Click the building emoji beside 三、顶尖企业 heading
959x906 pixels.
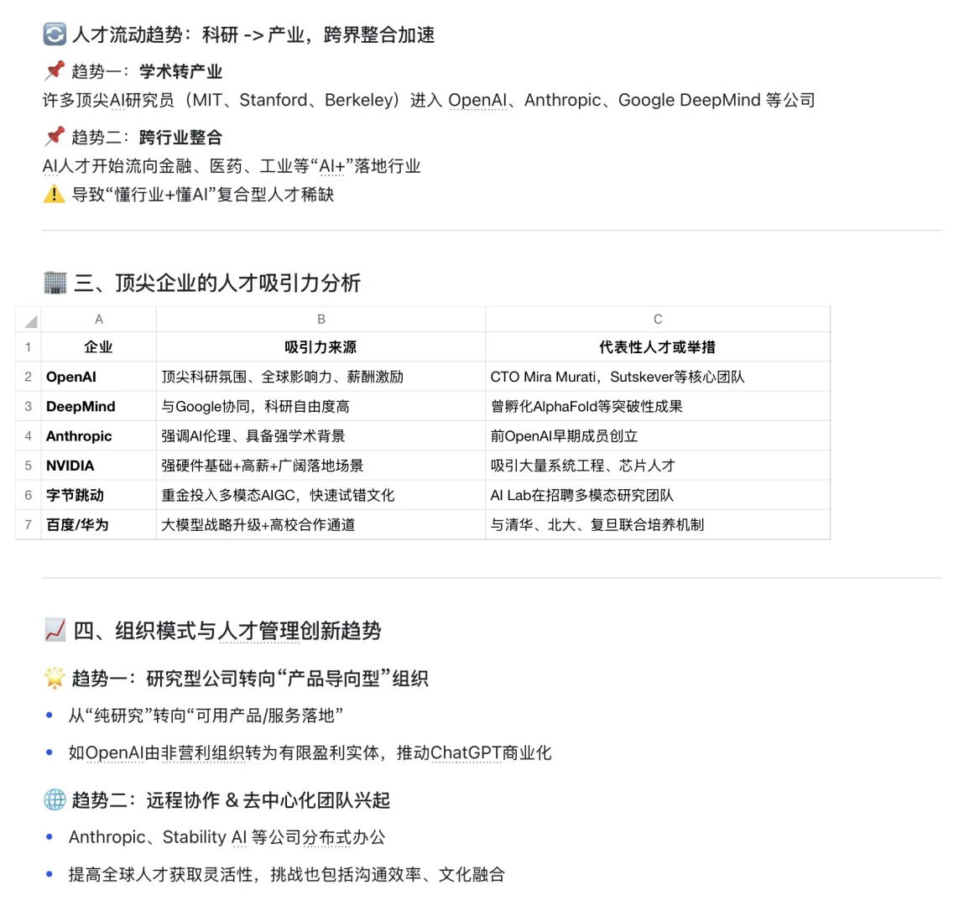coord(55,283)
